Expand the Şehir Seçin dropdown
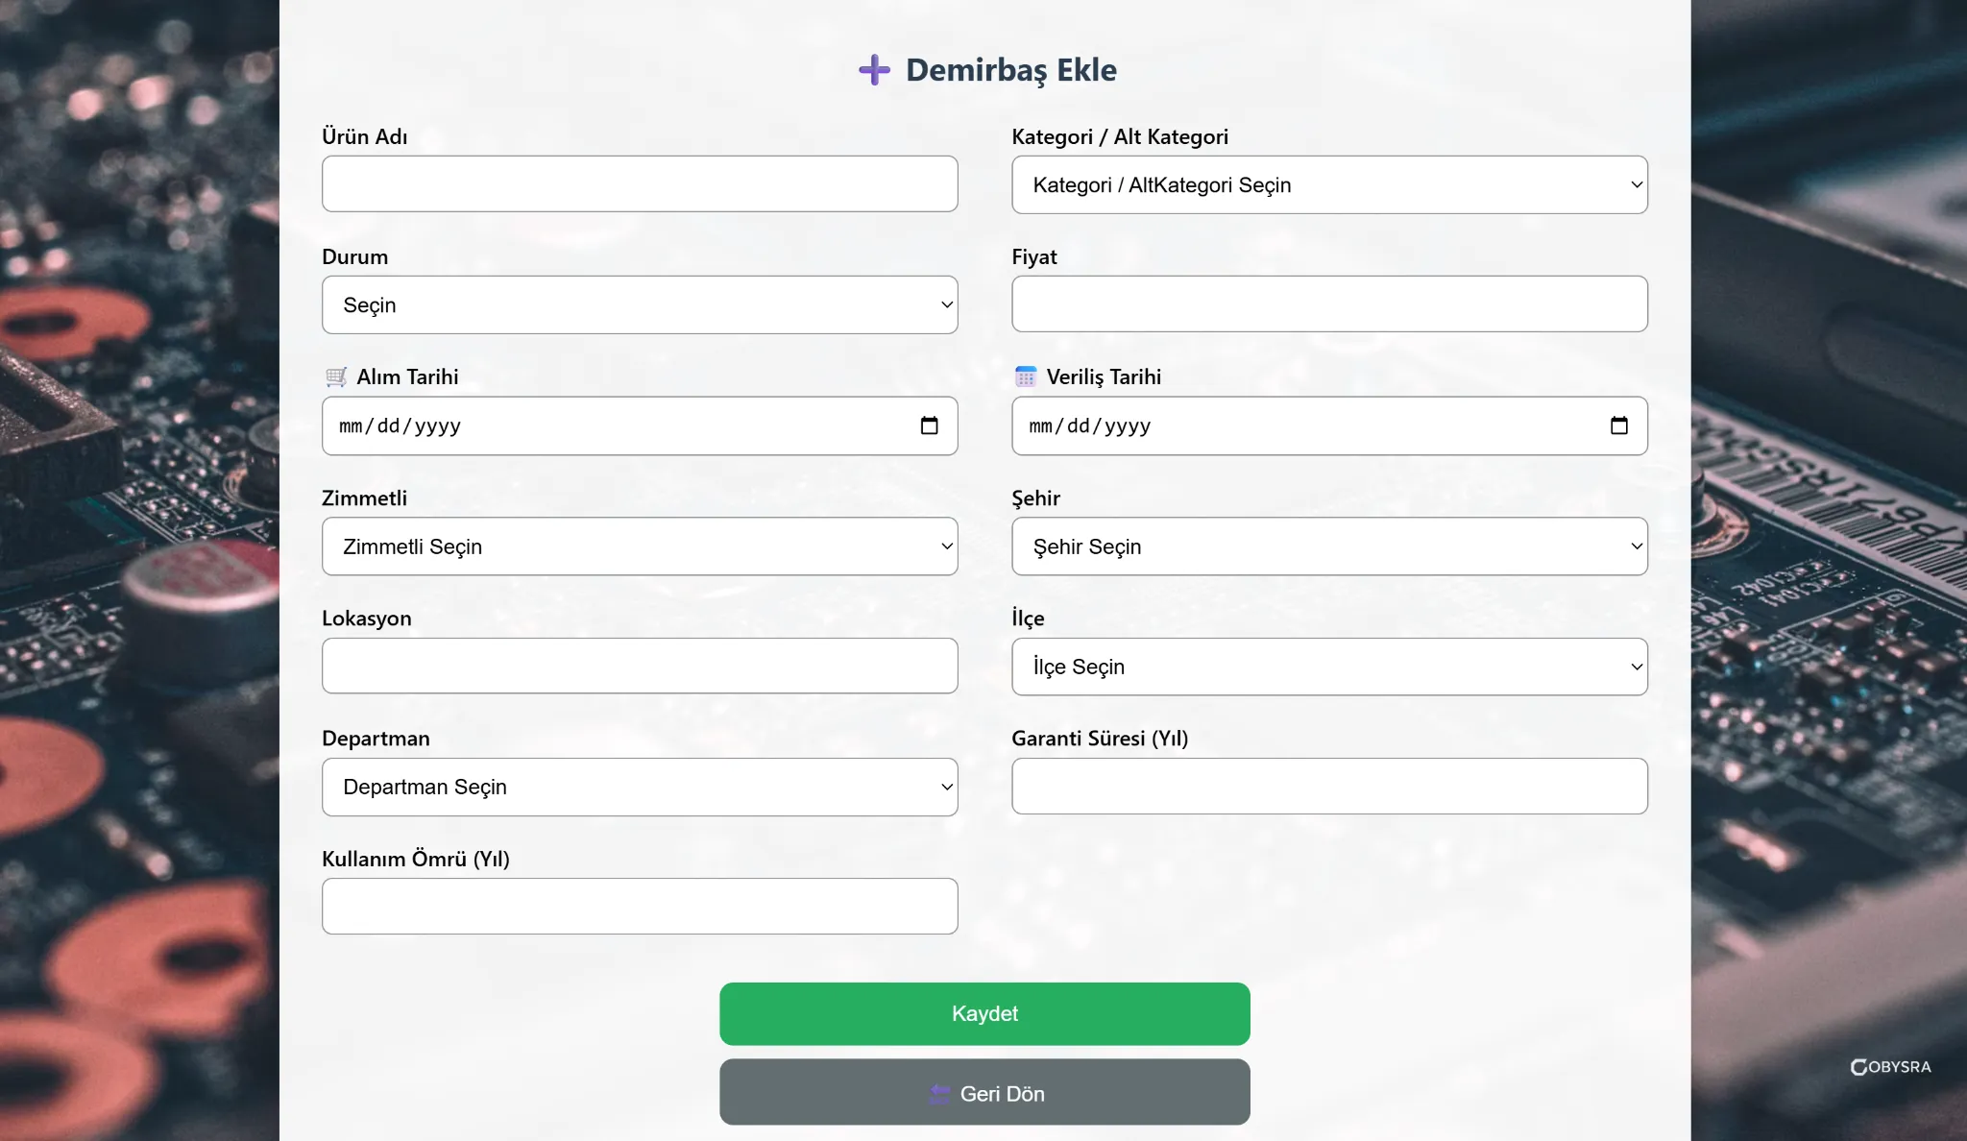The width and height of the screenshot is (1967, 1141). (1329, 546)
